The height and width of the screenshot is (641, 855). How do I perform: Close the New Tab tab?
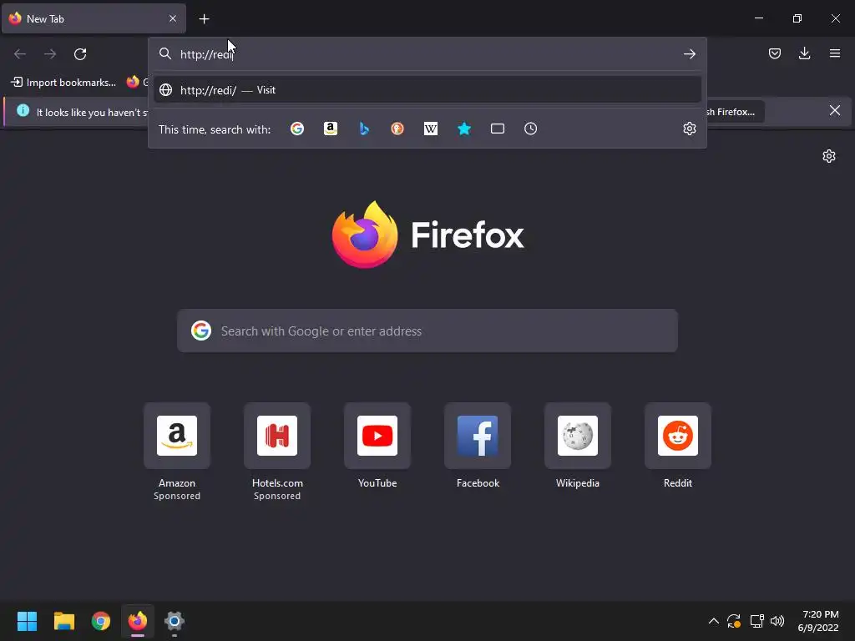pyautogui.click(x=173, y=18)
